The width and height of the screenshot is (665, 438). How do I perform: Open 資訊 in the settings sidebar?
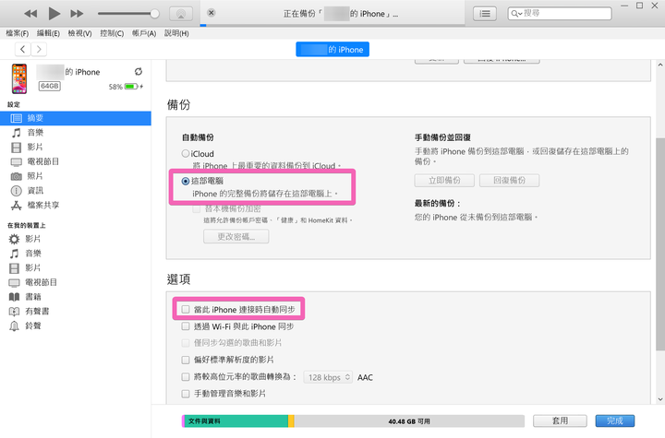point(76,191)
